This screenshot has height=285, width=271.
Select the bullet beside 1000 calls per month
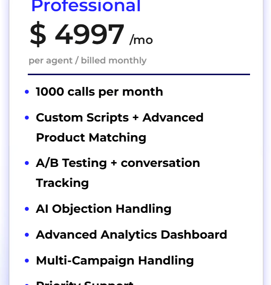tap(27, 92)
